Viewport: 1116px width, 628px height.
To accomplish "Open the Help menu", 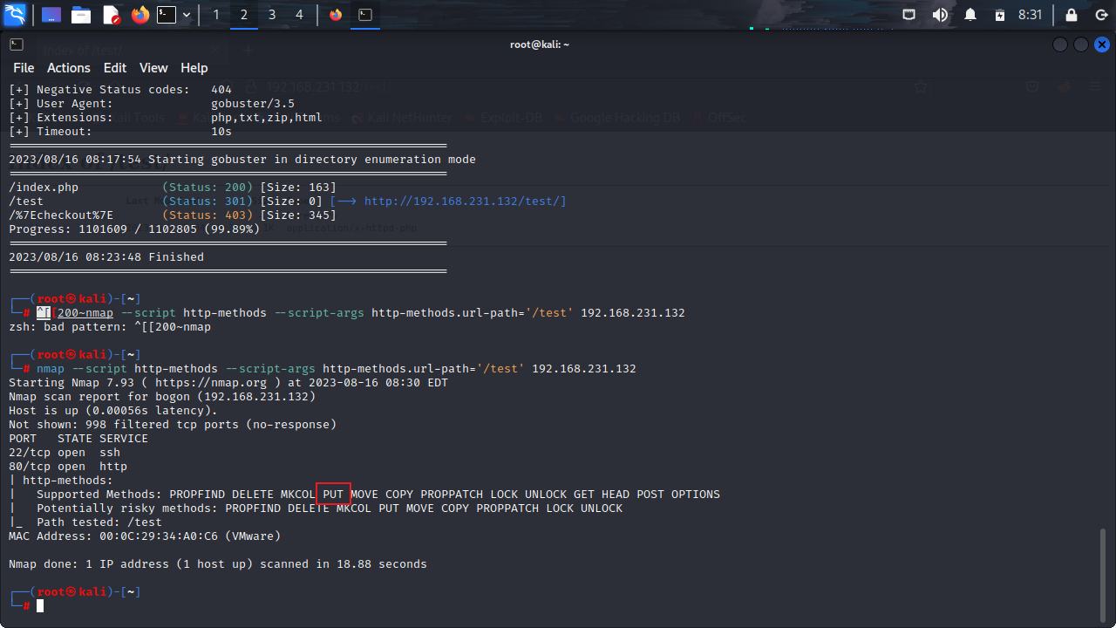I will [x=194, y=68].
